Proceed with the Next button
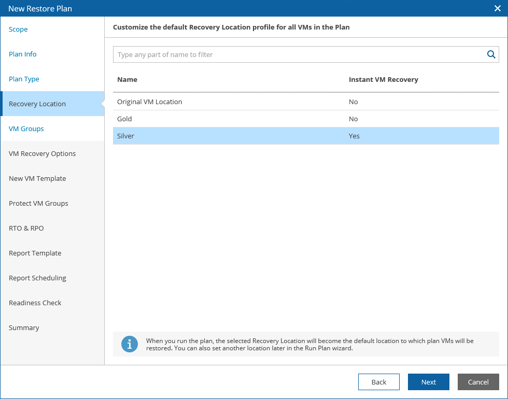Screen dimensions: 508x399 pyautogui.click(x=429, y=382)
